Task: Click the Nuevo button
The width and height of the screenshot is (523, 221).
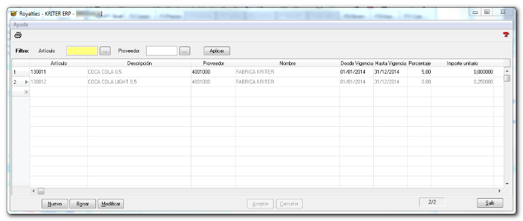Action: coord(55,203)
